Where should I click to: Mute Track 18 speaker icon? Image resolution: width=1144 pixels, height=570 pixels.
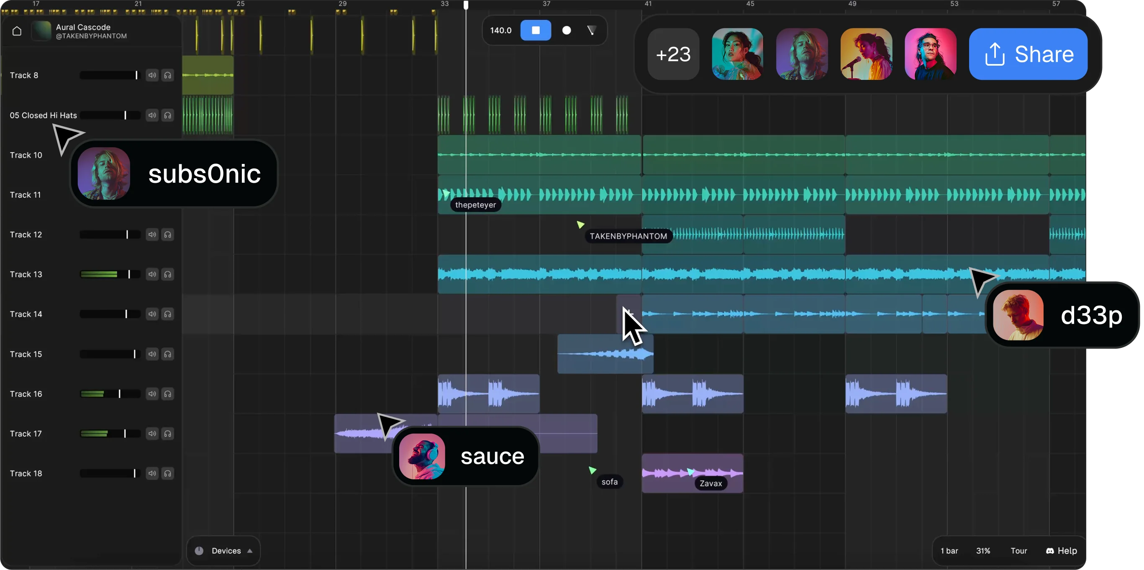pos(152,473)
